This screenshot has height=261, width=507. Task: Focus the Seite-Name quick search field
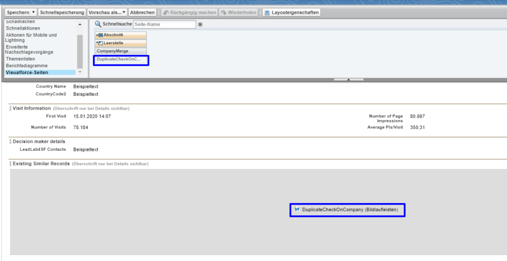click(164, 24)
